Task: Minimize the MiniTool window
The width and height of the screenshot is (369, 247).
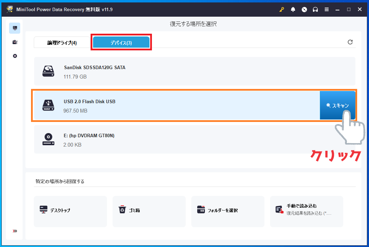Action: point(337,10)
